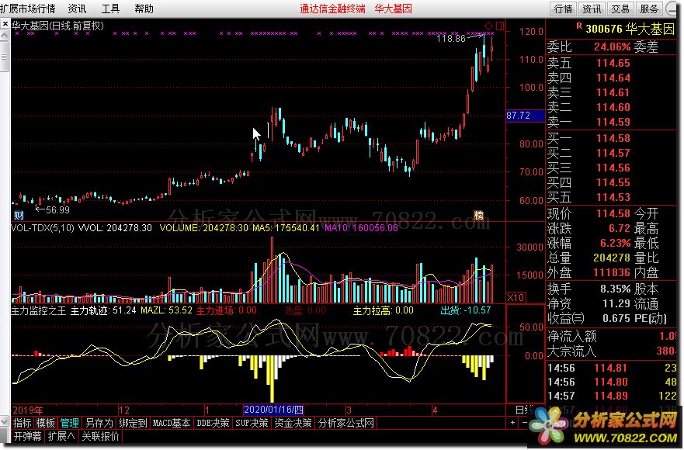Screen dimensions: 684x450
Task: Click the 主力监控之王 indicator label
Action: click(x=38, y=310)
